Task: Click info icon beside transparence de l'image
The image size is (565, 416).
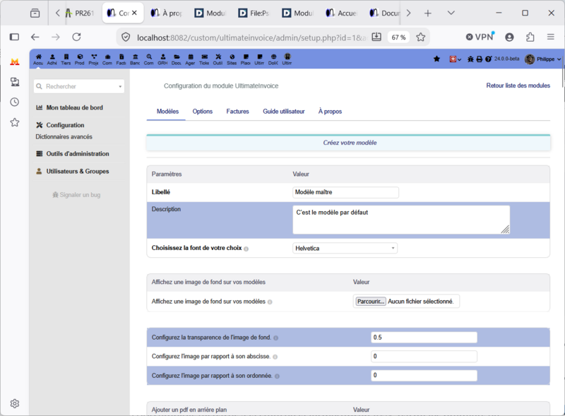Action: coord(275,338)
